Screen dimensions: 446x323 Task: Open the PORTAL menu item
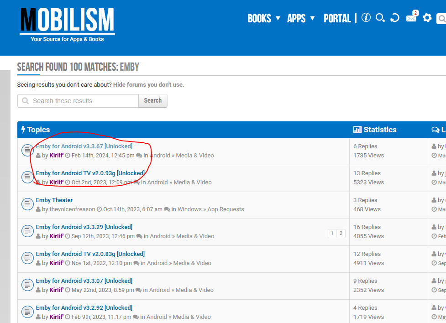click(337, 19)
